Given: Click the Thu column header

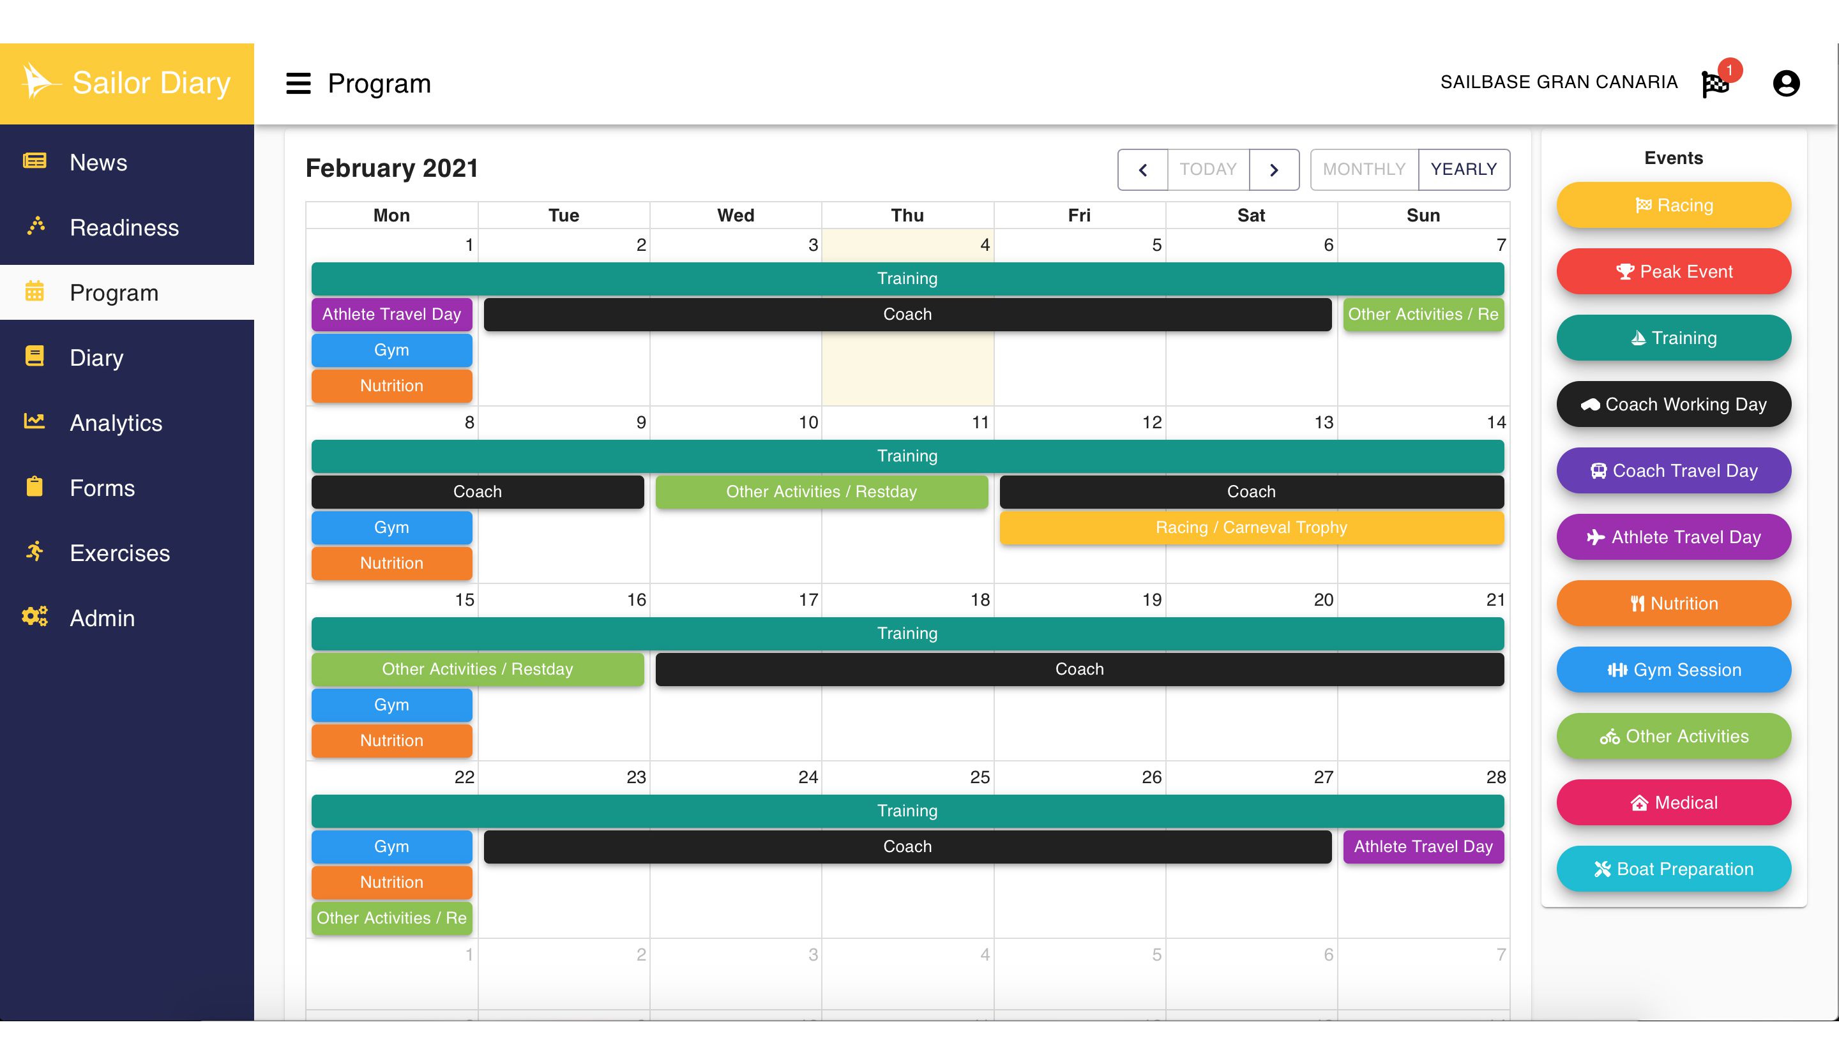Looking at the screenshot, I should coord(907,215).
